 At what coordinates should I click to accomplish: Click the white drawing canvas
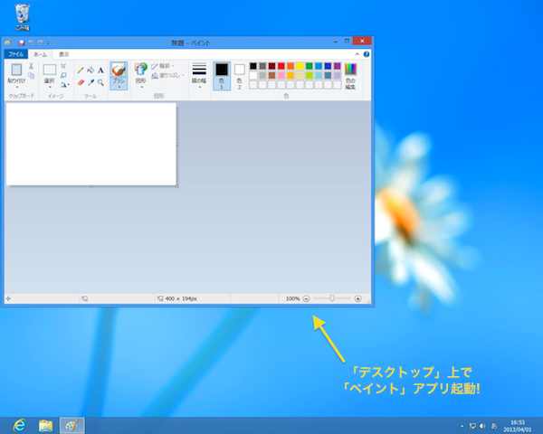pyautogui.click(x=91, y=144)
